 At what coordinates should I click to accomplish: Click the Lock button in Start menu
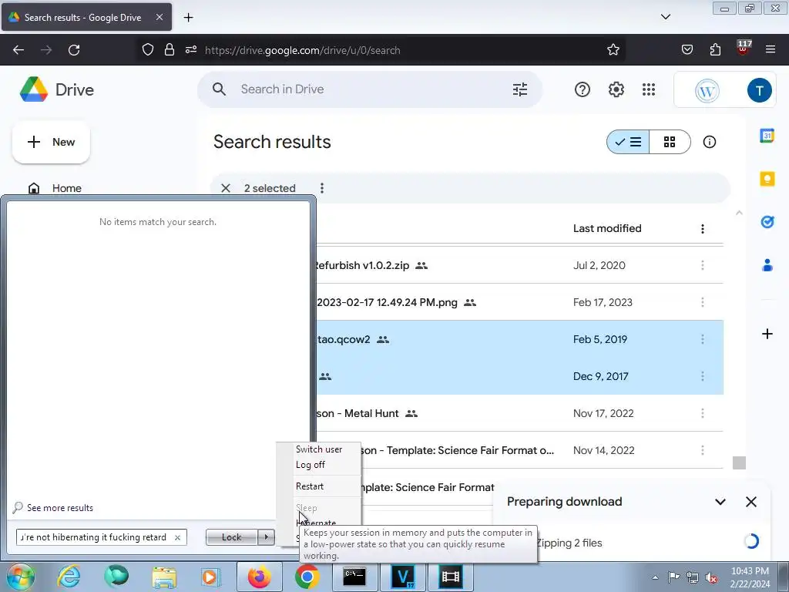tap(231, 537)
